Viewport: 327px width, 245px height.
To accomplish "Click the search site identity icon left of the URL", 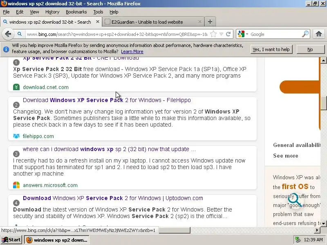I will point(19,34).
